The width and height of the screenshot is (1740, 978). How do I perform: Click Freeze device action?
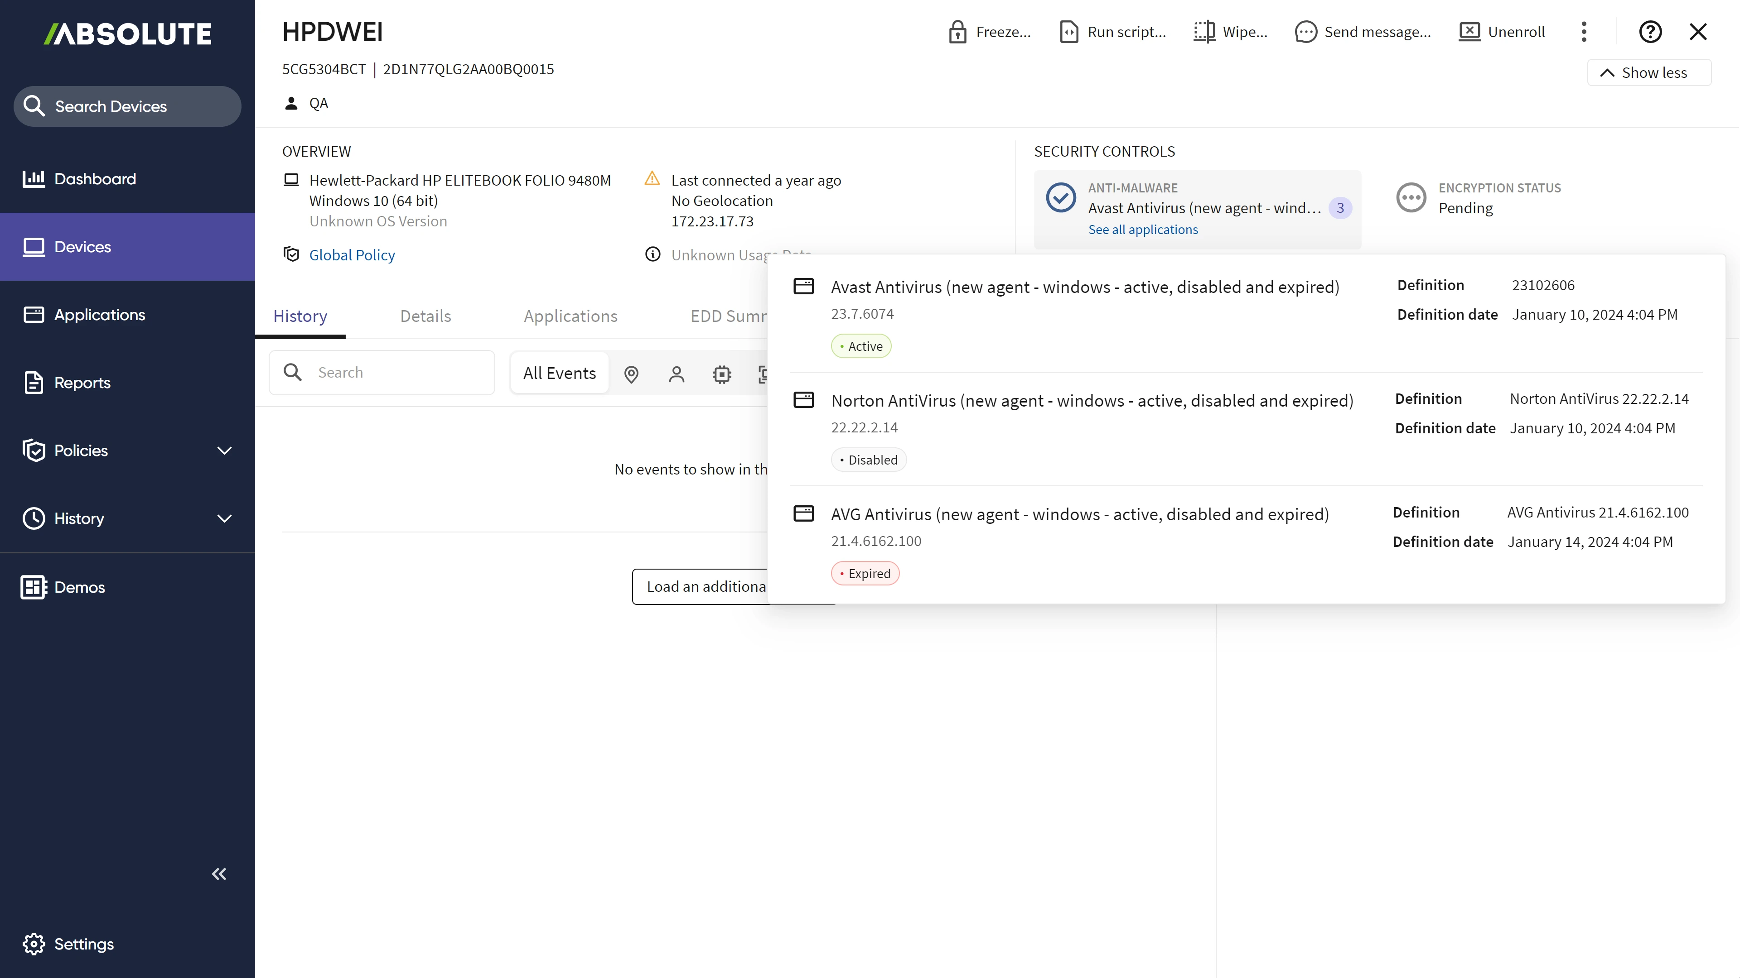(x=990, y=32)
